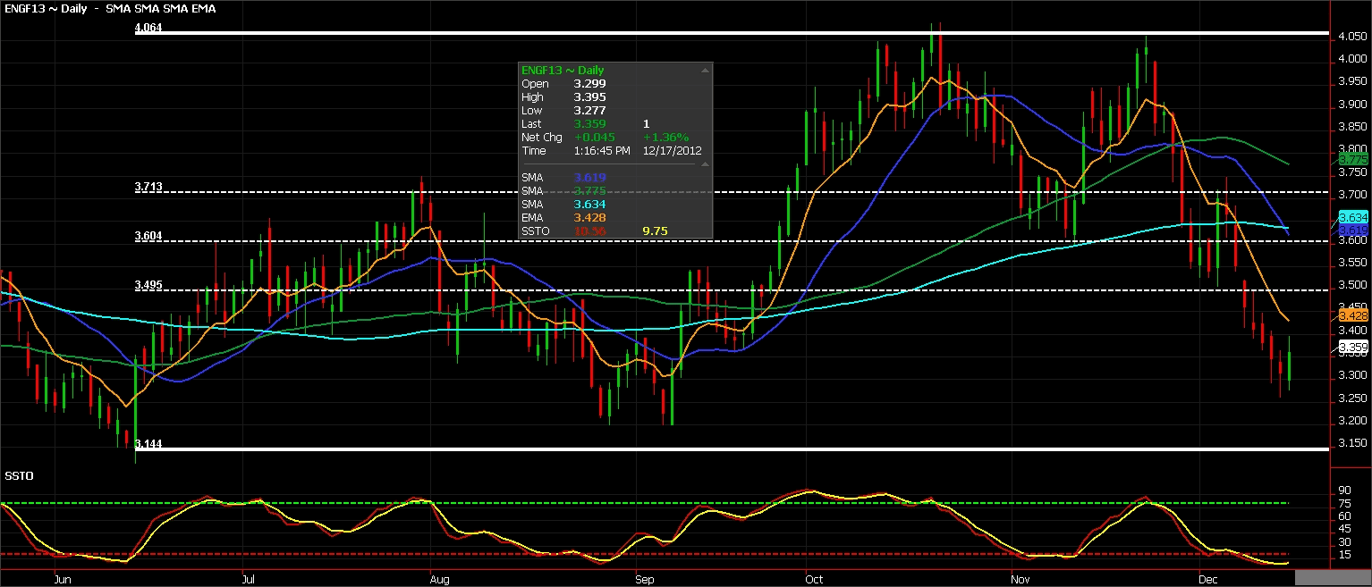Select the 4.064 resistance line label
The height and width of the screenshot is (587, 1372).
coord(148,28)
